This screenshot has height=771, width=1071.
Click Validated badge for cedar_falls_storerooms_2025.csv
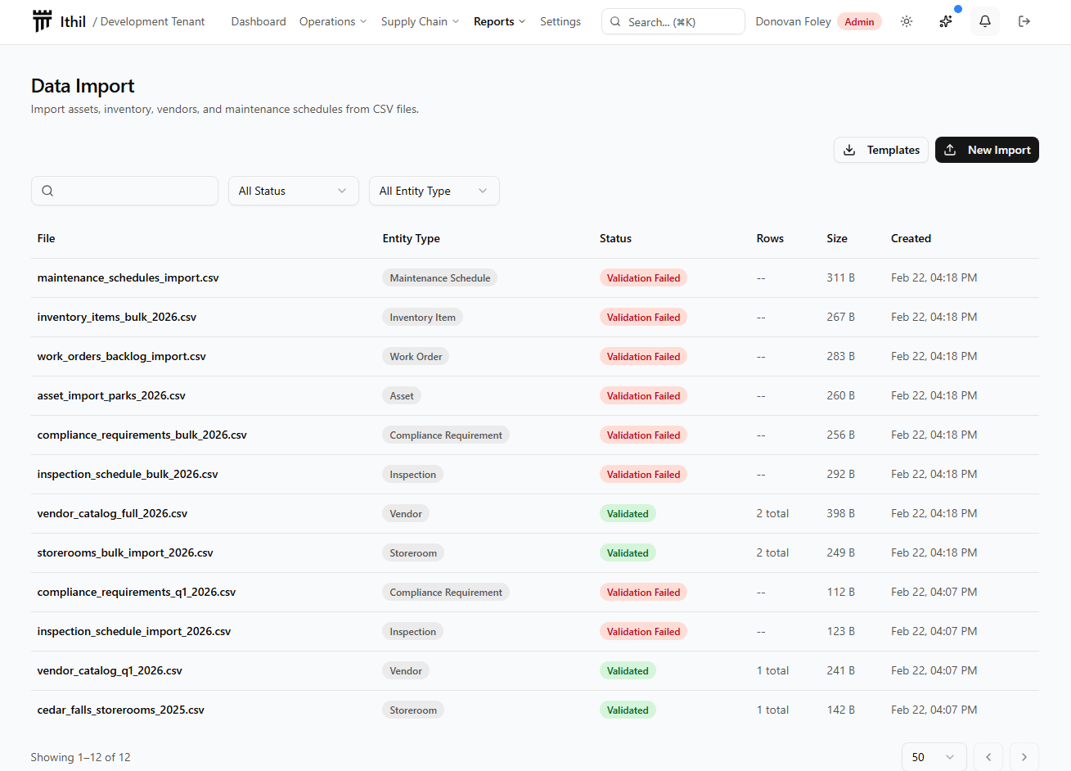click(x=628, y=710)
